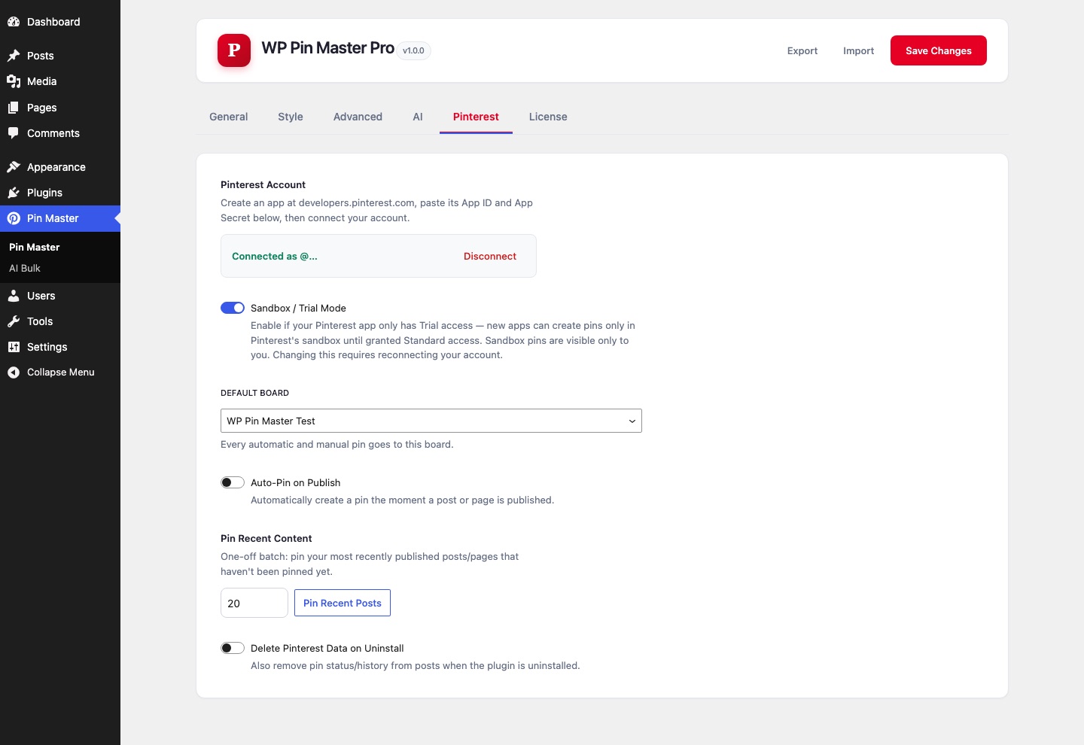Screen dimensions: 1084x745
Task: Click the Sandbox / Trial Mode label
Action: coord(299,308)
